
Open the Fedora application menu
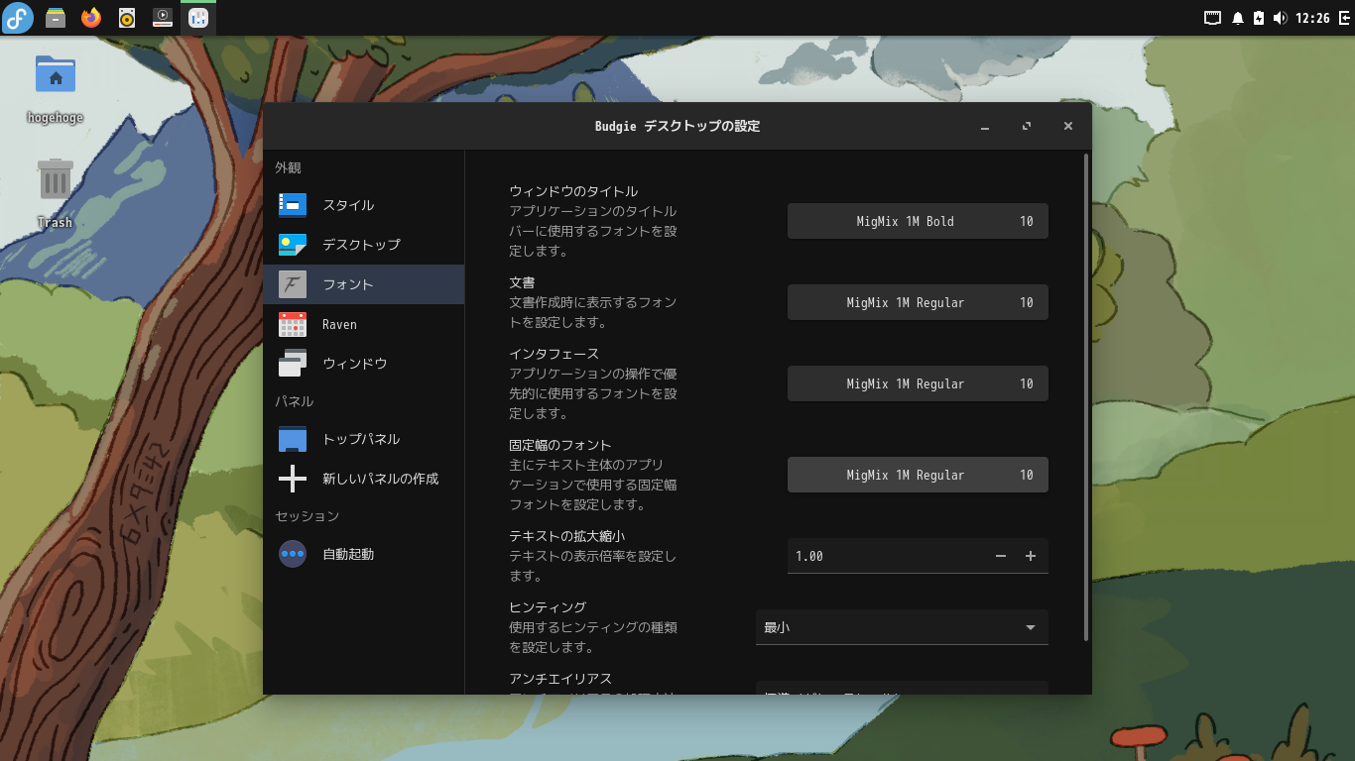point(18,18)
